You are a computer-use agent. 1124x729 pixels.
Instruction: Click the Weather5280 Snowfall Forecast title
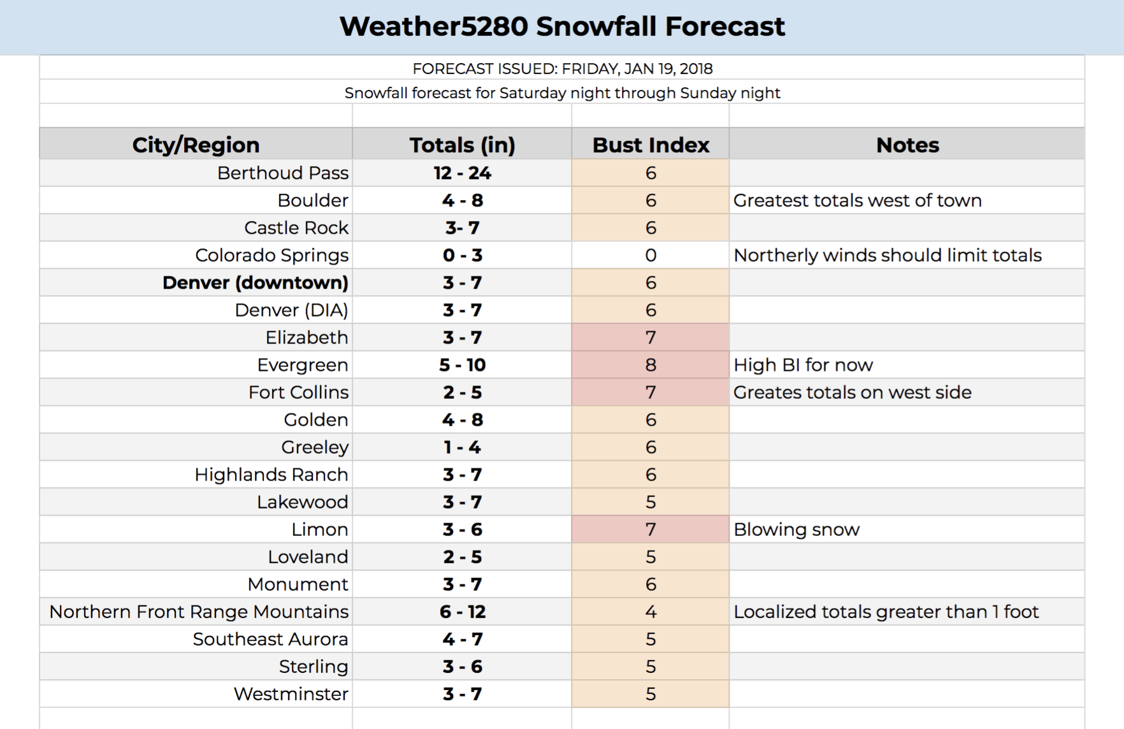pos(562,27)
